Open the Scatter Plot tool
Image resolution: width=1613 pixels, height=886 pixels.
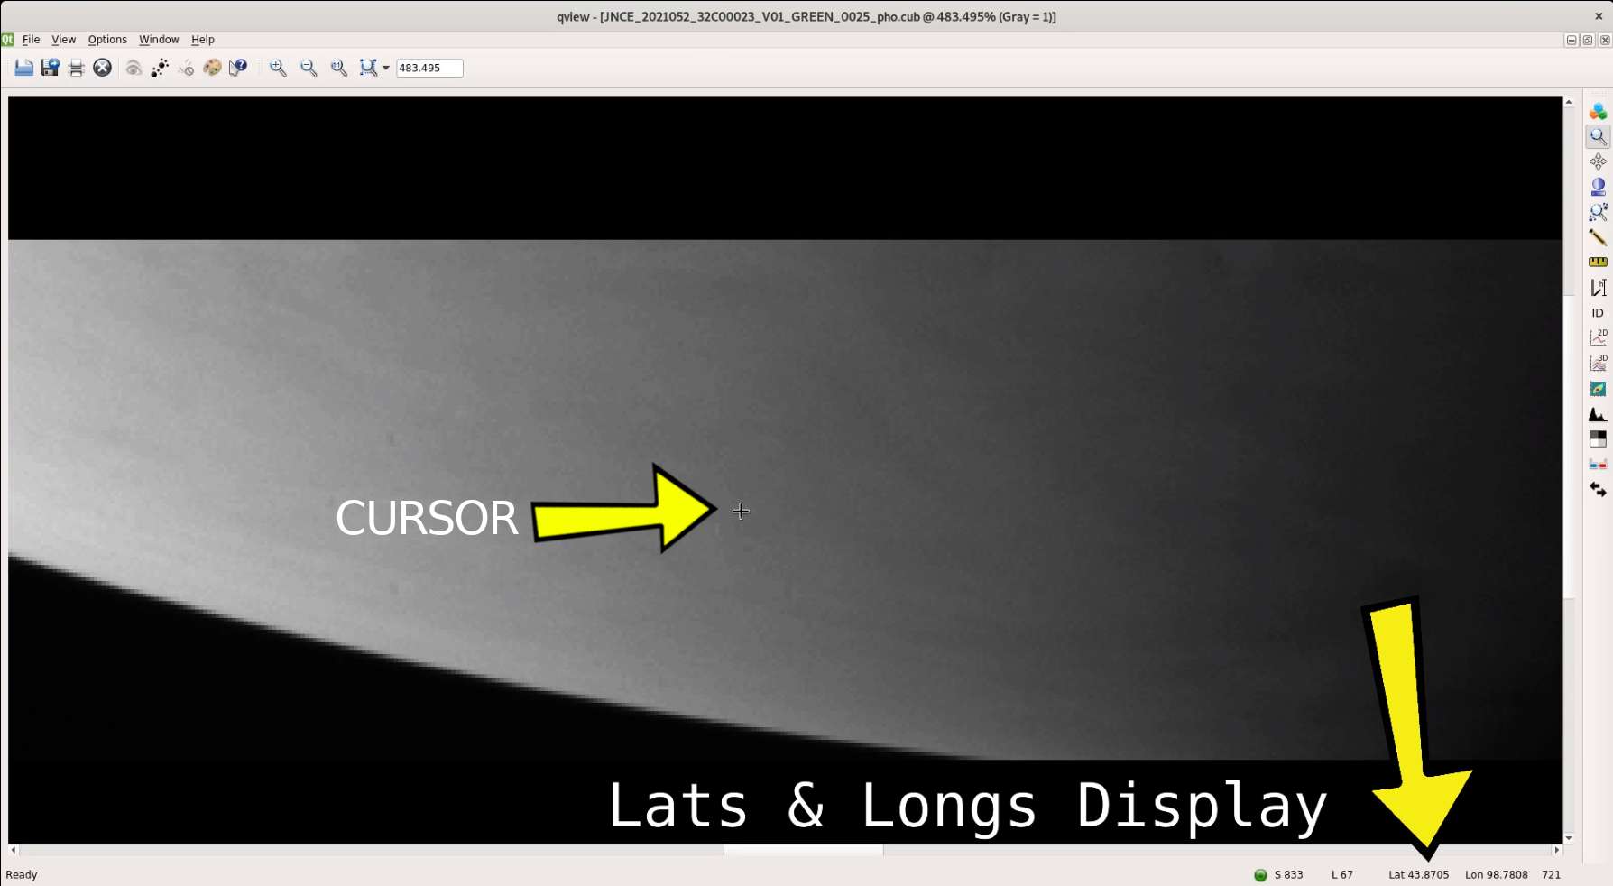1598,388
